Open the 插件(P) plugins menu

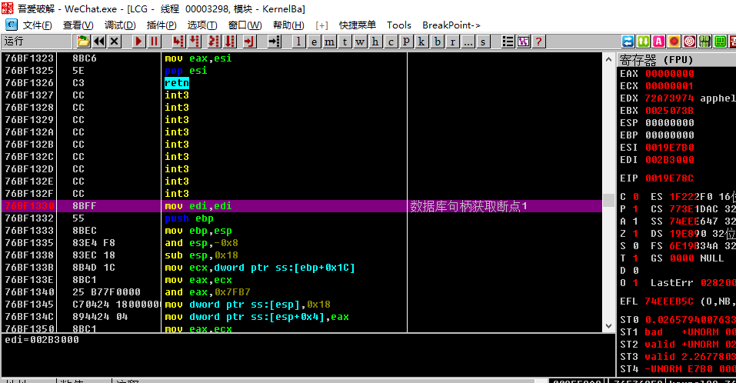[162, 25]
